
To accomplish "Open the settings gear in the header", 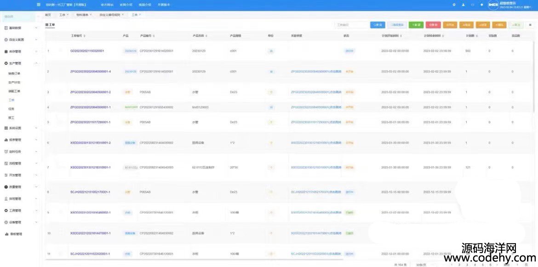I will pyautogui.click(x=454, y=5).
